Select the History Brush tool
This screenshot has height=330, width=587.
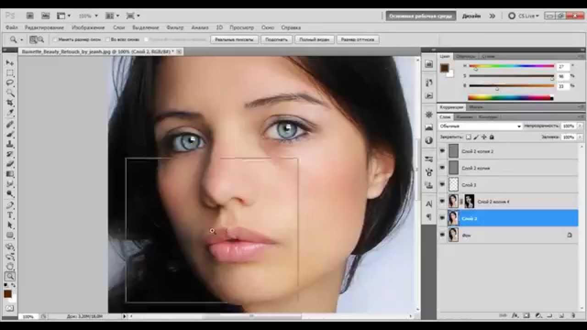pyautogui.click(x=10, y=154)
